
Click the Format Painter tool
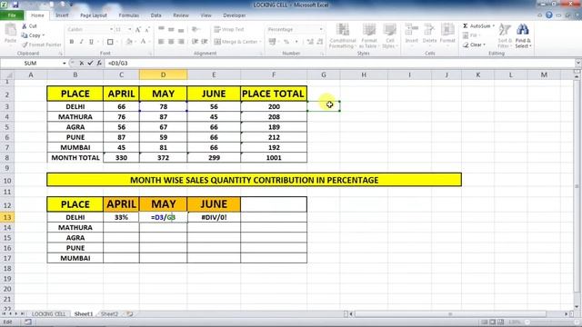point(41,45)
